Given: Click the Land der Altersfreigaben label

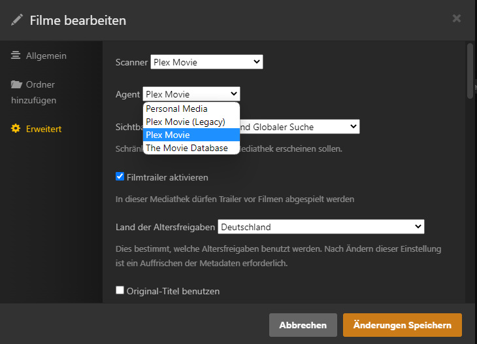Looking at the screenshot, I should point(165,227).
